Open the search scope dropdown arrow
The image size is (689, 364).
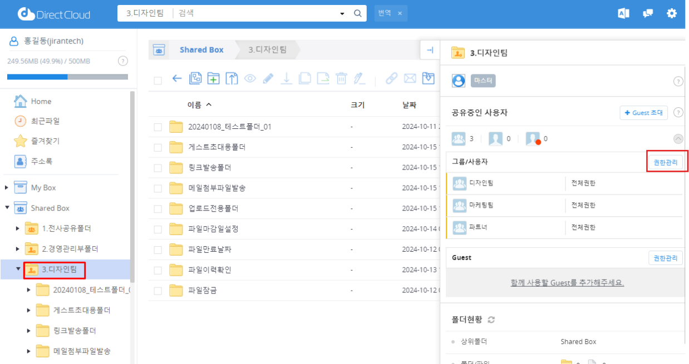[x=342, y=13]
